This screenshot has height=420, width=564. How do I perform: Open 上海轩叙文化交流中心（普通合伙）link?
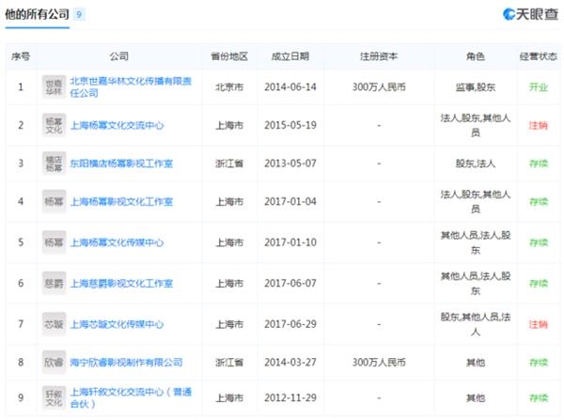tap(131, 397)
